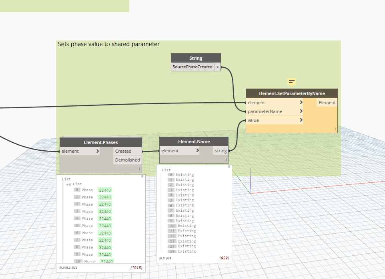Select the Element.SetParameterByName node header
This screenshot has height=279, width=385.
pyautogui.click(x=291, y=93)
